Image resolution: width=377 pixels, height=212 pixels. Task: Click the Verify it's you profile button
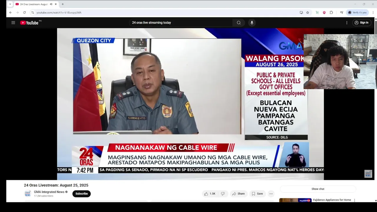coord(357,12)
